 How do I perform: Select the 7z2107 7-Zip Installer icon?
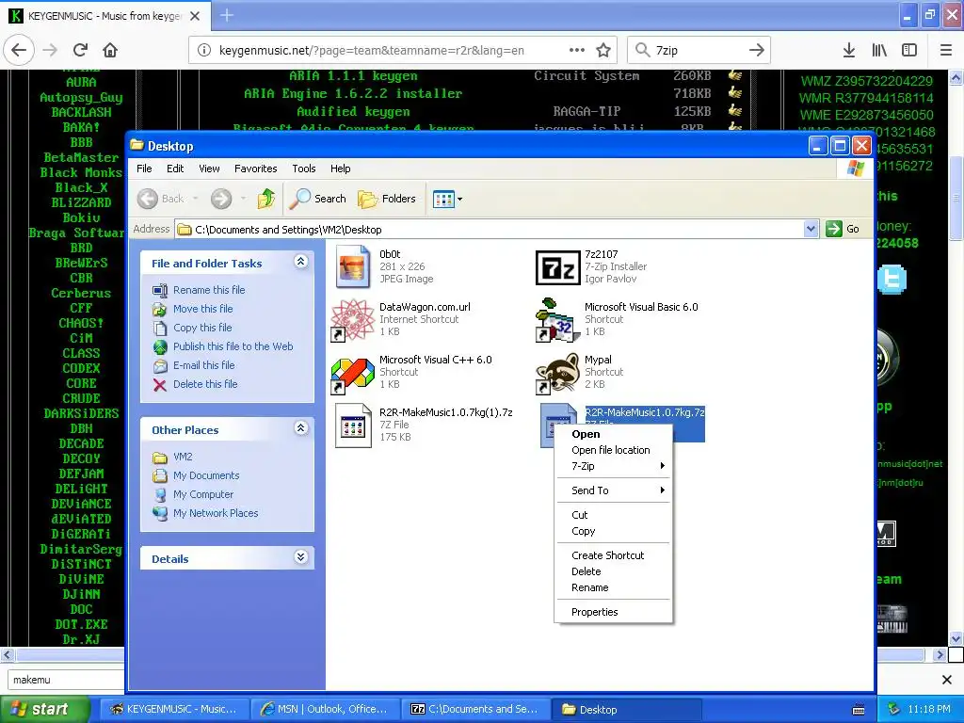click(x=557, y=267)
